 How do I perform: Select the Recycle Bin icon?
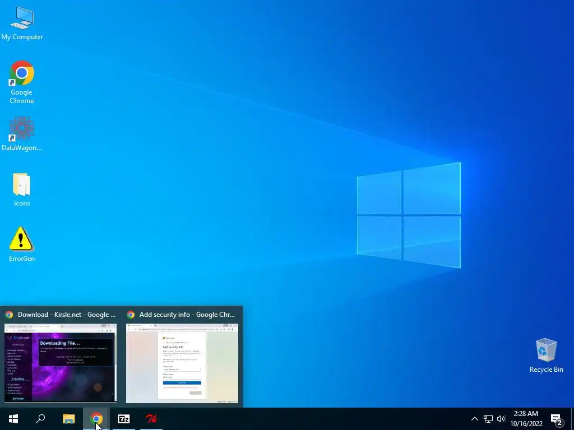coord(546,356)
